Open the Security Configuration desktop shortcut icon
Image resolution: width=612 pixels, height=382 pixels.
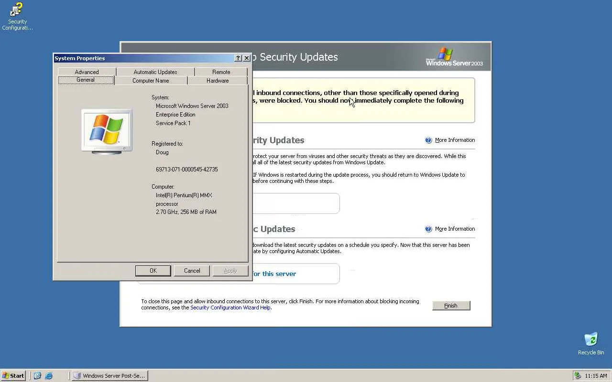click(x=17, y=16)
